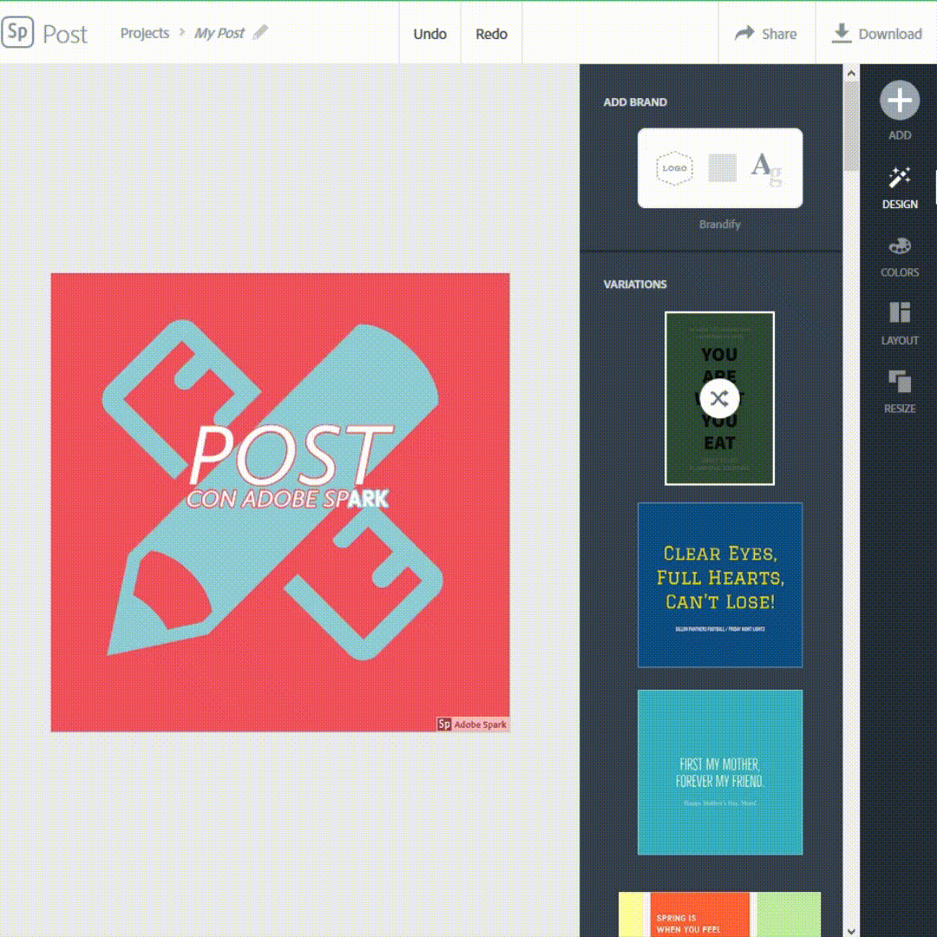The height and width of the screenshot is (937, 937).
Task: Click the Adobe Spark badge on canvas
Action: [473, 724]
